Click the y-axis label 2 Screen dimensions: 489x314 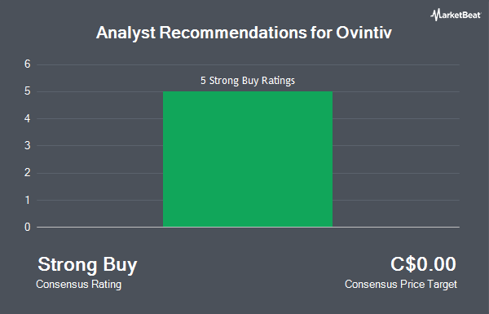coord(28,173)
